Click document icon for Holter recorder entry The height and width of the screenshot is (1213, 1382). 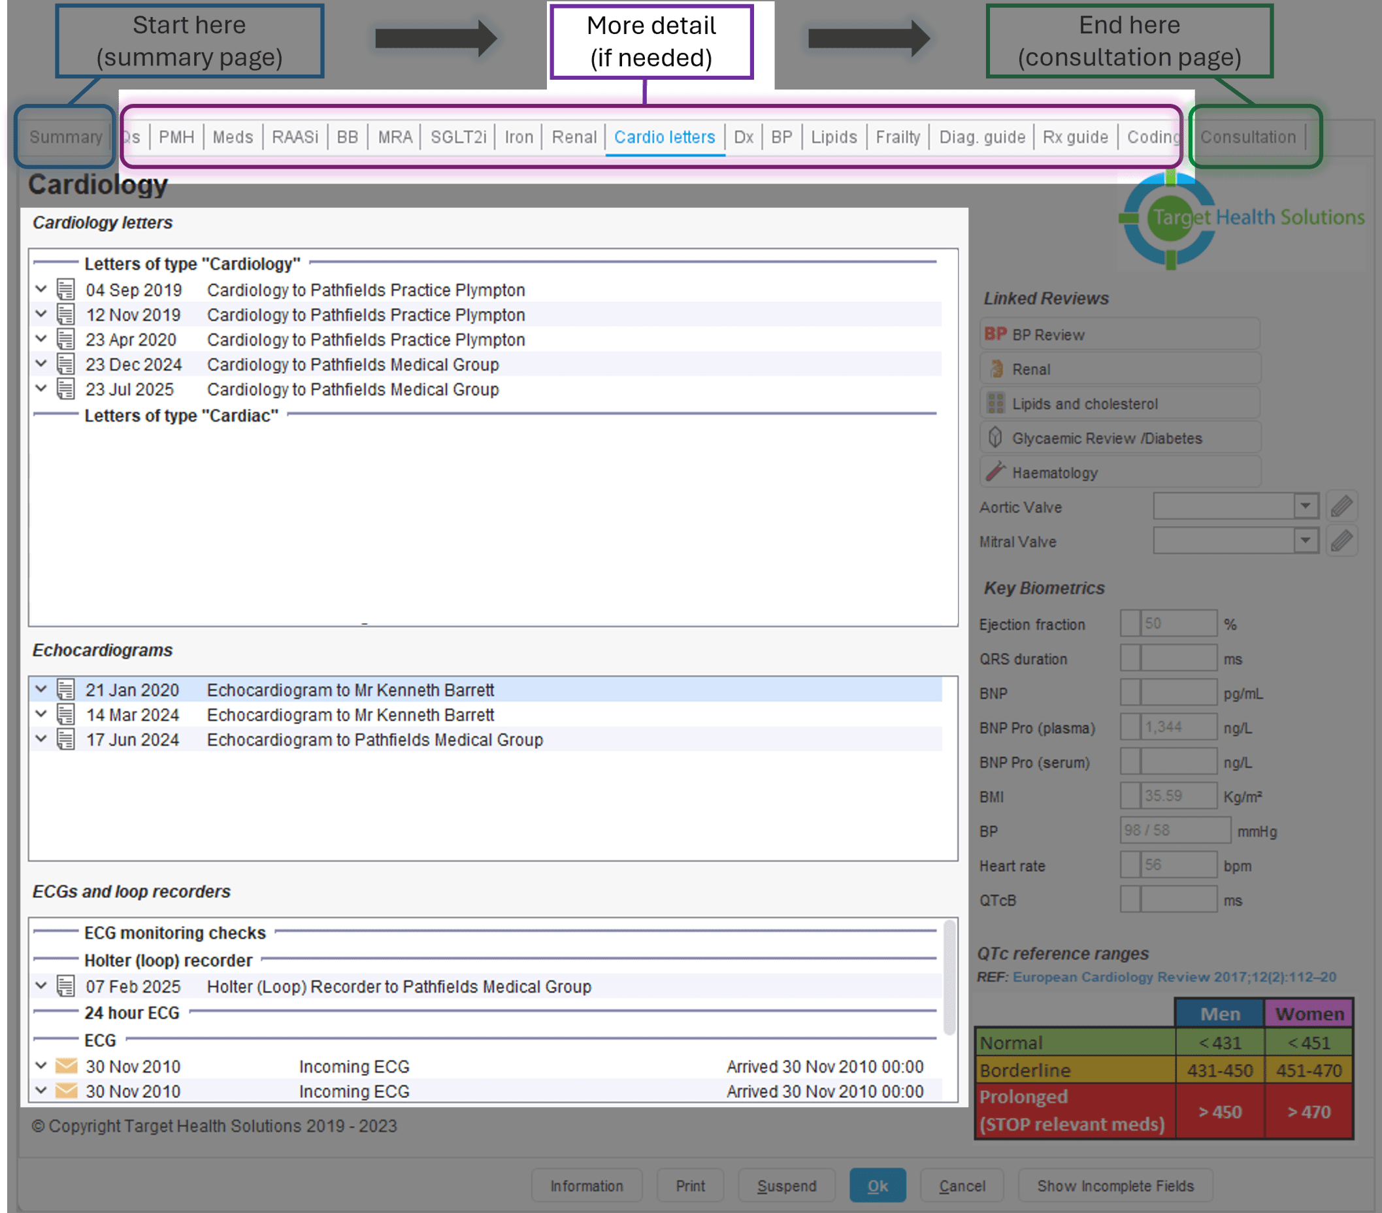tap(65, 986)
